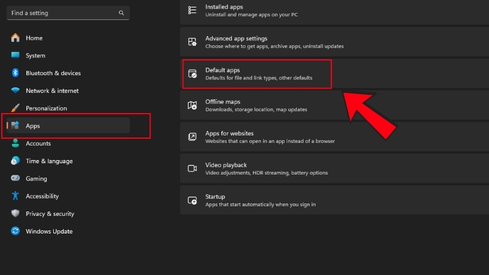
Task: Open Accounts settings
Action: [68, 143]
